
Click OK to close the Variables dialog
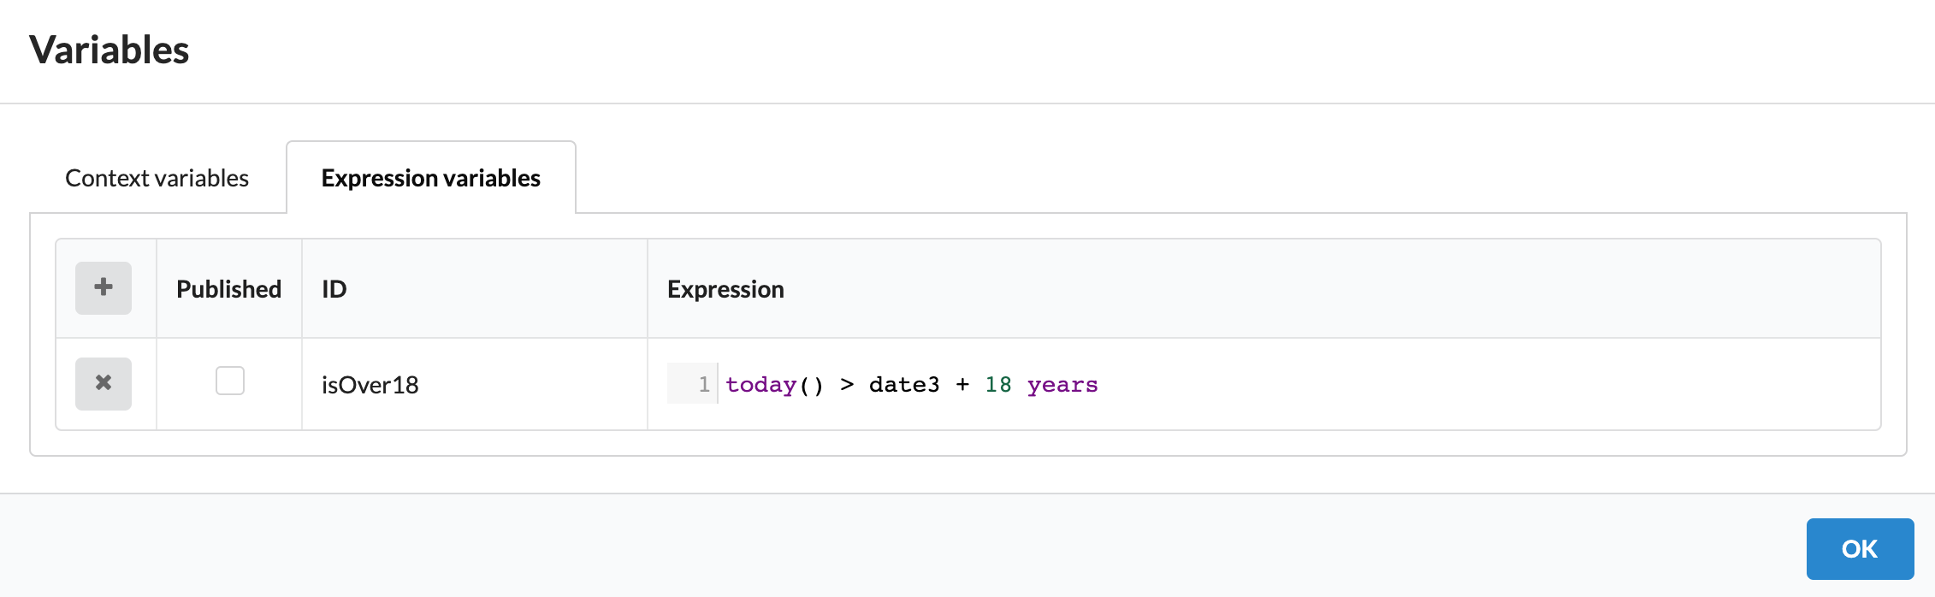pyautogui.click(x=1860, y=548)
